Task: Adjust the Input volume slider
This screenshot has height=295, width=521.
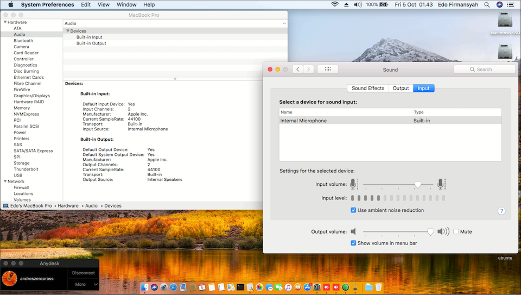Action: coord(418,185)
